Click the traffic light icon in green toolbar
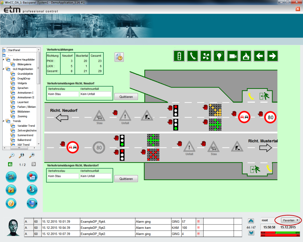 click(x=179, y=56)
